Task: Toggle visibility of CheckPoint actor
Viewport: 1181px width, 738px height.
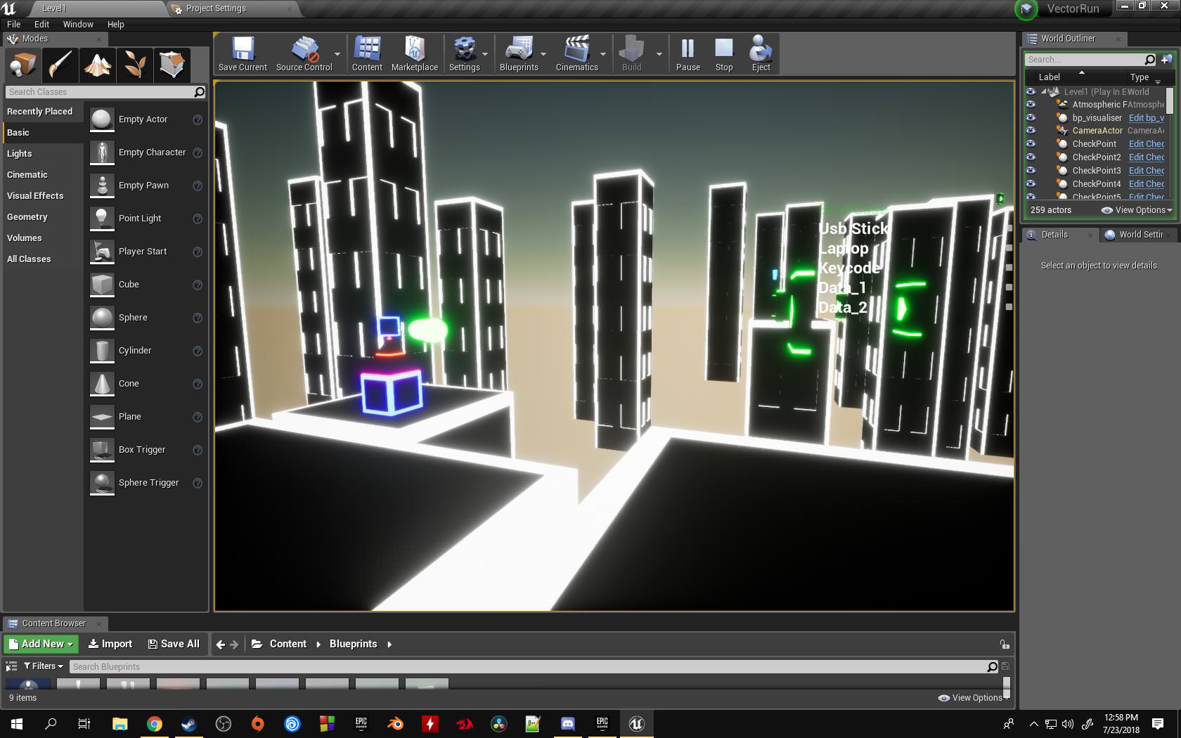Action: (x=1031, y=143)
